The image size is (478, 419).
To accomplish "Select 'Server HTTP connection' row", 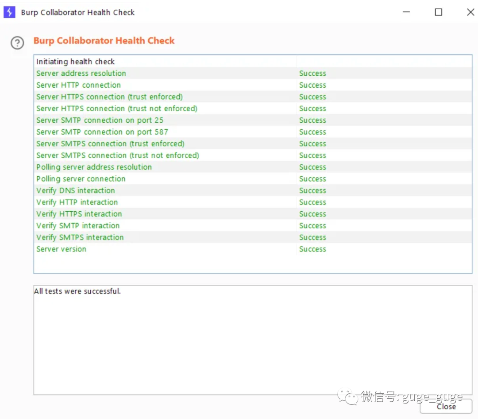I will tap(253, 85).
